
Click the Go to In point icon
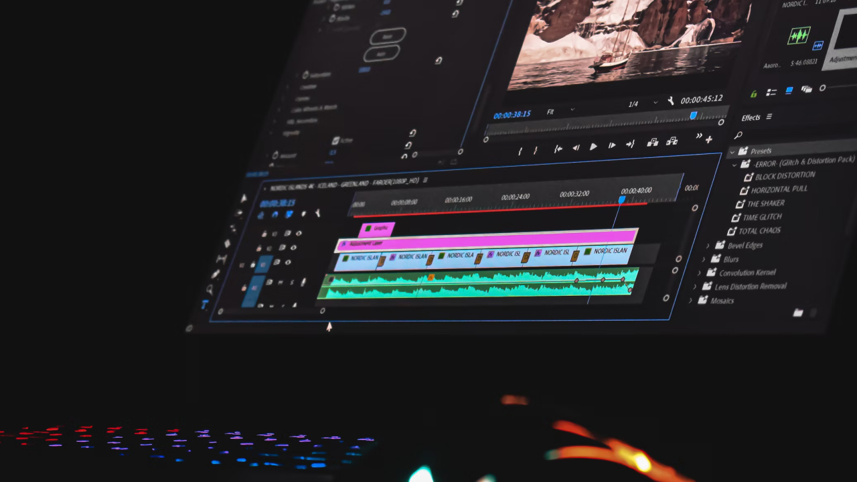point(558,149)
